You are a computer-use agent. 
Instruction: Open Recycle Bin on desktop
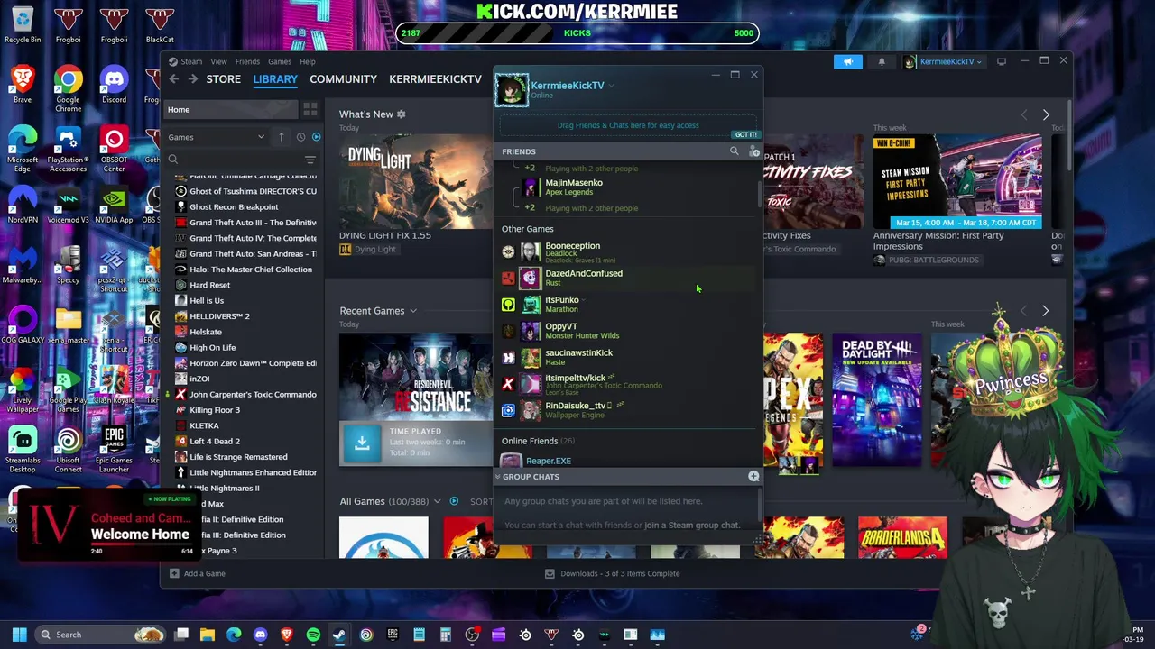(23, 25)
